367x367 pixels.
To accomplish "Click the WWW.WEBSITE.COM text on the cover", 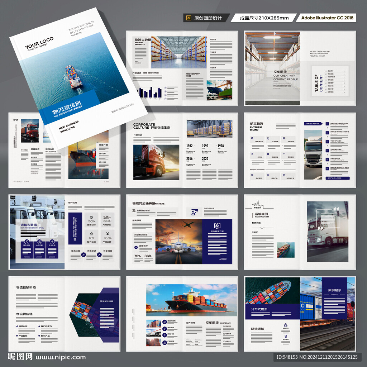I will pos(123,108).
